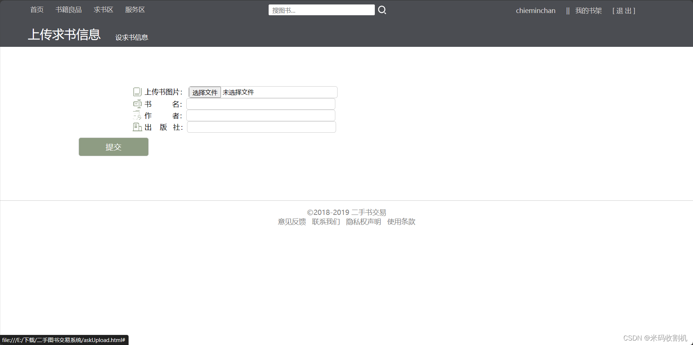Click the 上传书图片 field label
Viewport: 693px width, 345px height.
point(164,92)
